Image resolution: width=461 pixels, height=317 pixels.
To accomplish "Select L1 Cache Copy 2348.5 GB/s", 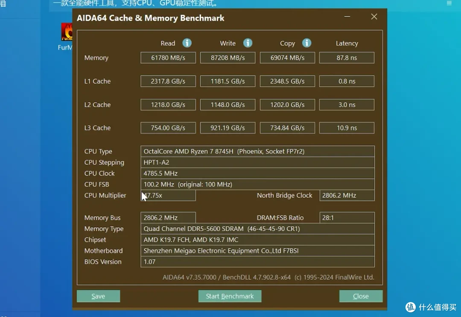I will click(288, 81).
